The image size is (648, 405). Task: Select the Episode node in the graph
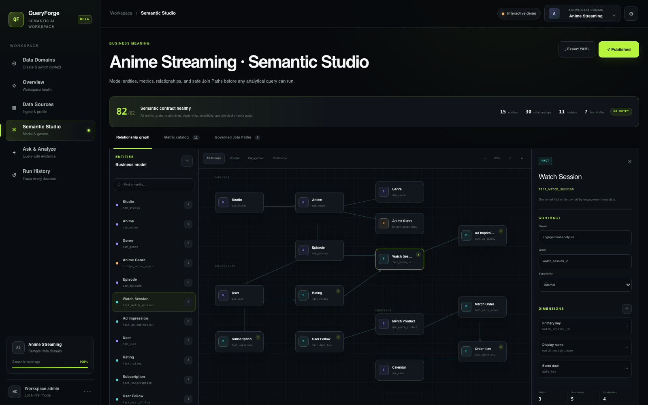(320, 250)
